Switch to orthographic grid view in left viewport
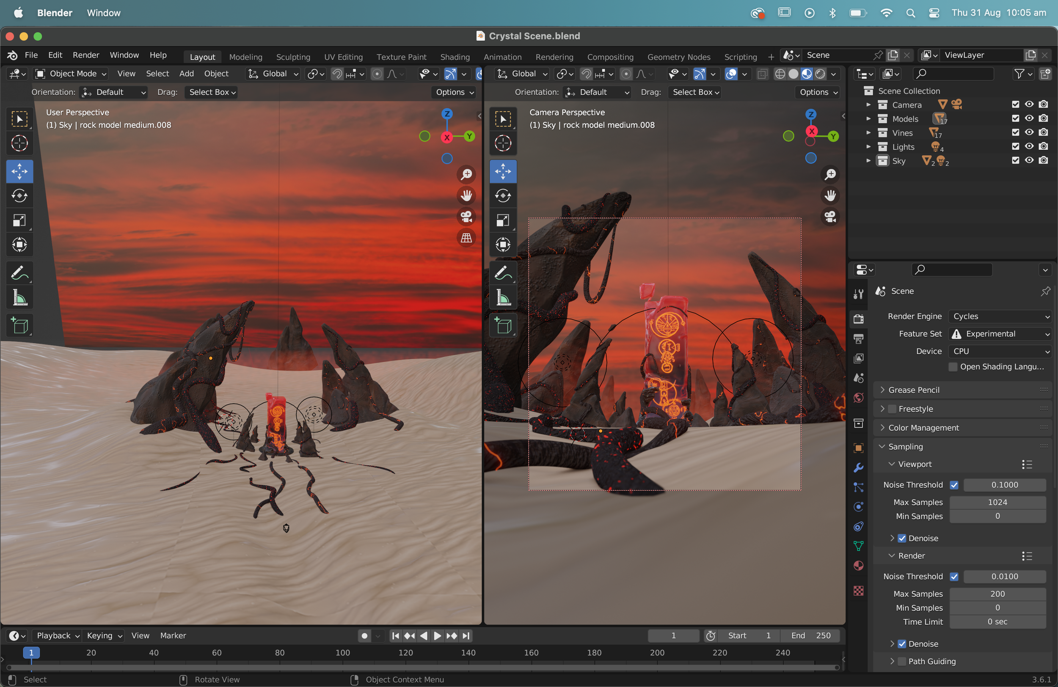Image resolution: width=1058 pixels, height=687 pixels. [466, 238]
